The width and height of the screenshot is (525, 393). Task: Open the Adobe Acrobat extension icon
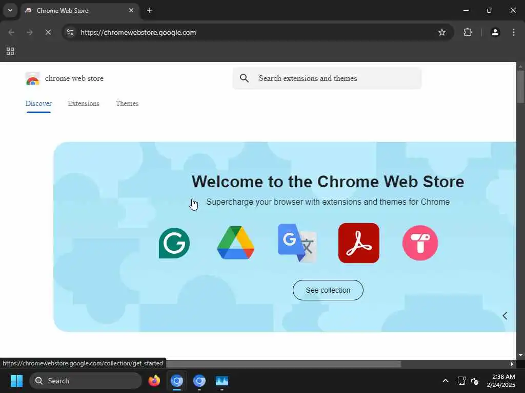[358, 243]
